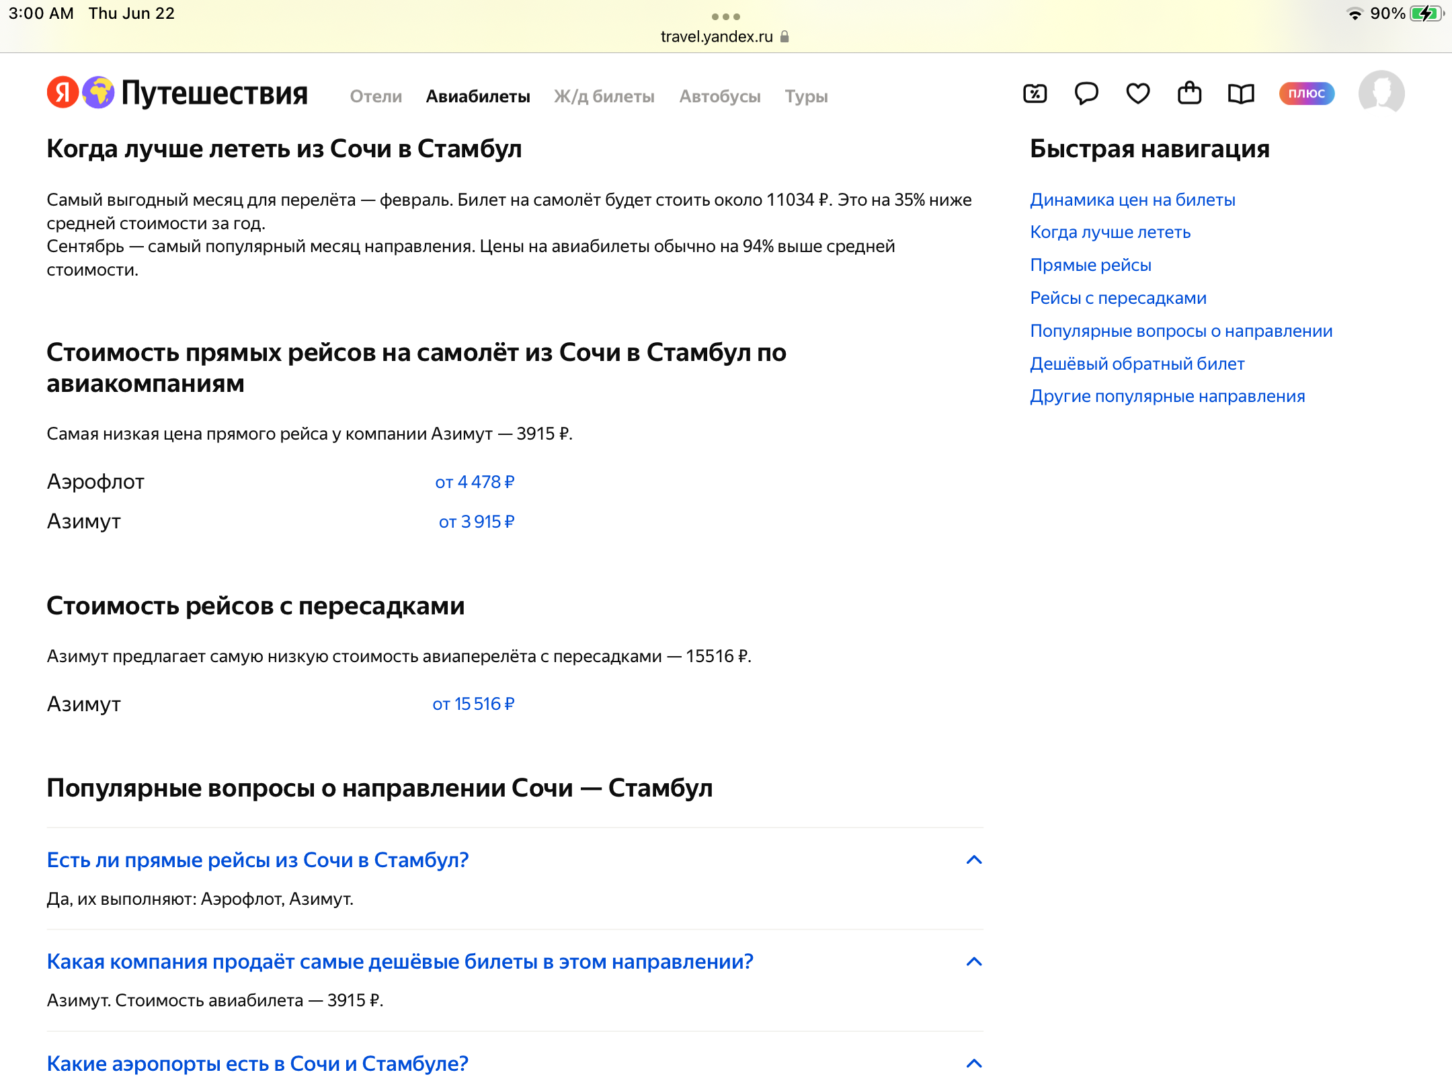Collapse the direct flights question chevron
1452x1089 pixels.
[973, 860]
